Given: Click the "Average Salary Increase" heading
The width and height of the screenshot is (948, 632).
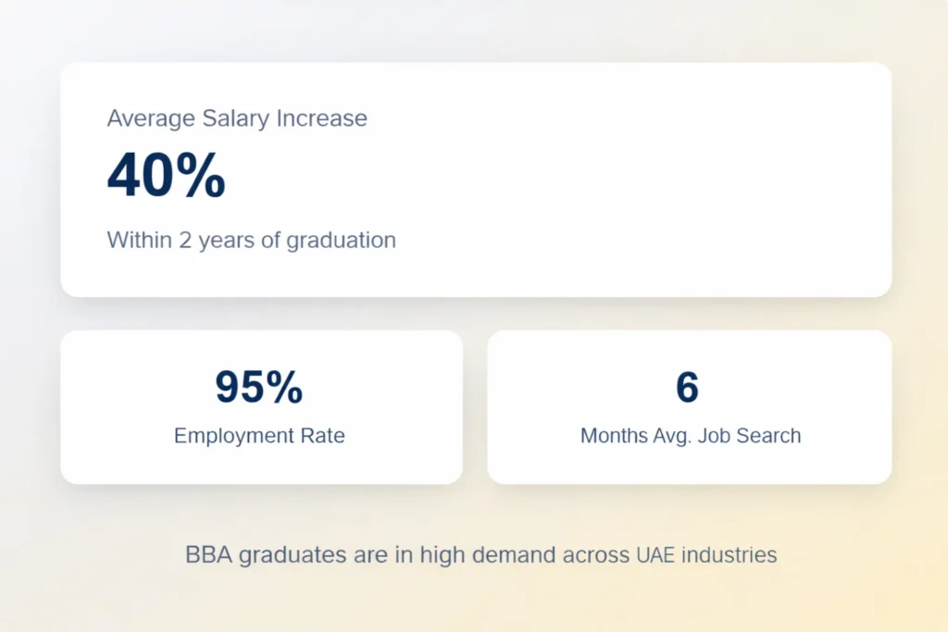Looking at the screenshot, I should [237, 118].
